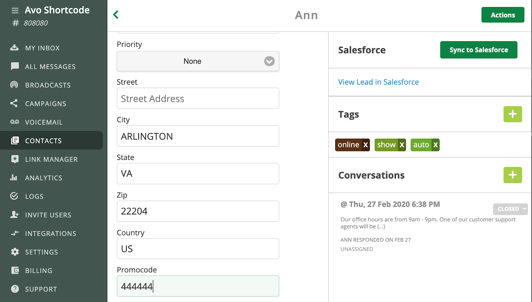Remove the auto tag

pos(436,145)
